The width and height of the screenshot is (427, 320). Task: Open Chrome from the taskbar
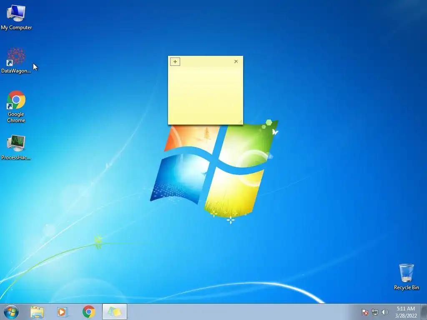(89, 312)
